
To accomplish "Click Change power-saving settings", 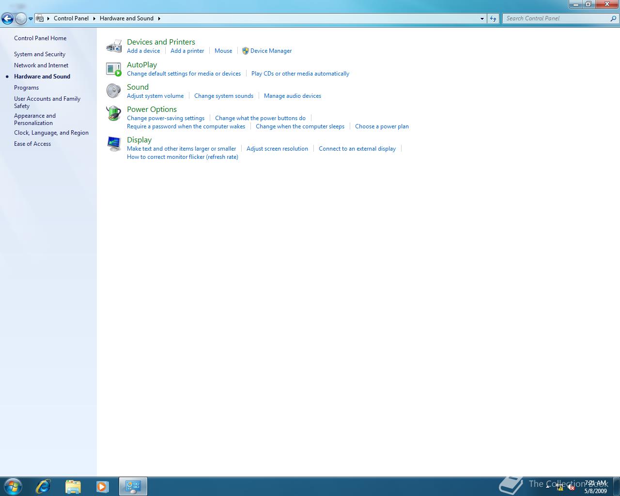I will pyautogui.click(x=166, y=118).
